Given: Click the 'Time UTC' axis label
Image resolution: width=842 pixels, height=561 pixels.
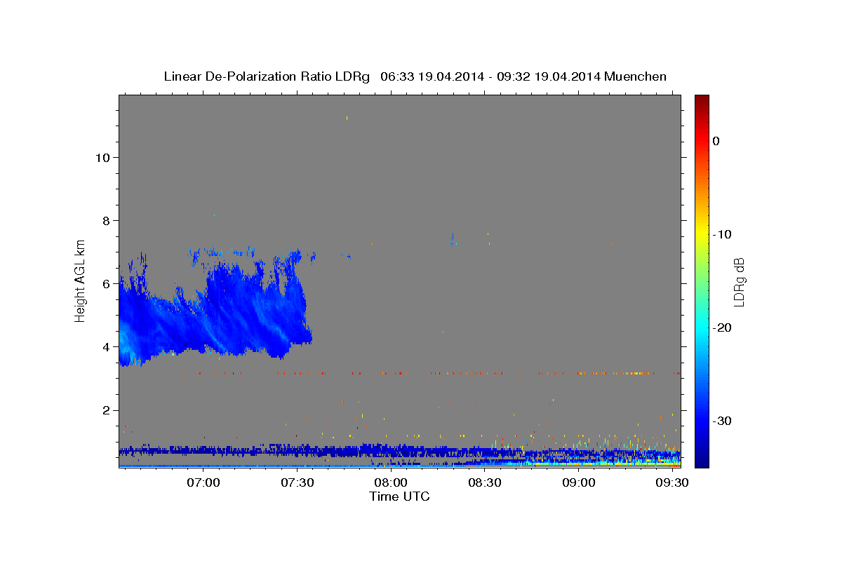Looking at the screenshot, I should coord(399,496).
